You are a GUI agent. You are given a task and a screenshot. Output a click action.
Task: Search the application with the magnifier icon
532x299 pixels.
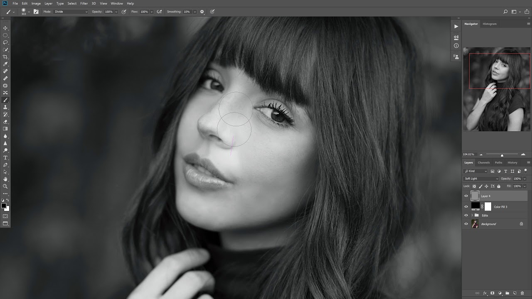tap(505, 12)
